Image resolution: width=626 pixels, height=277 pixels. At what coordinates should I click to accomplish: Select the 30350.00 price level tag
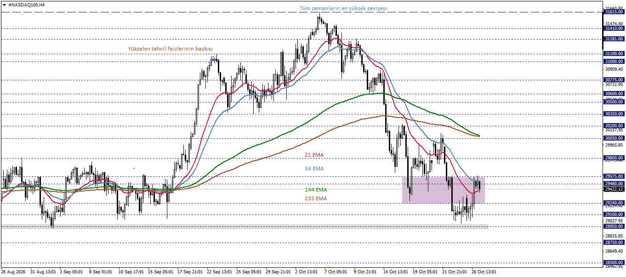pos(614,114)
